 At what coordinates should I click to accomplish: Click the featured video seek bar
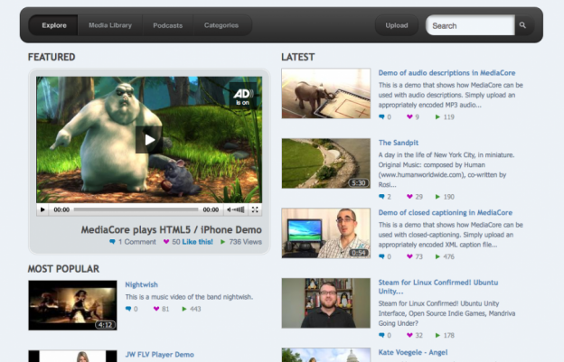[136, 209]
